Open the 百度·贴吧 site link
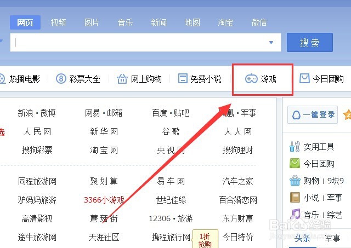Image resolution: width=351 pixels, height=248 pixels. (171, 113)
